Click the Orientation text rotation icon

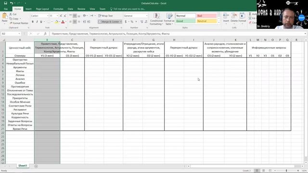(x=85, y=16)
